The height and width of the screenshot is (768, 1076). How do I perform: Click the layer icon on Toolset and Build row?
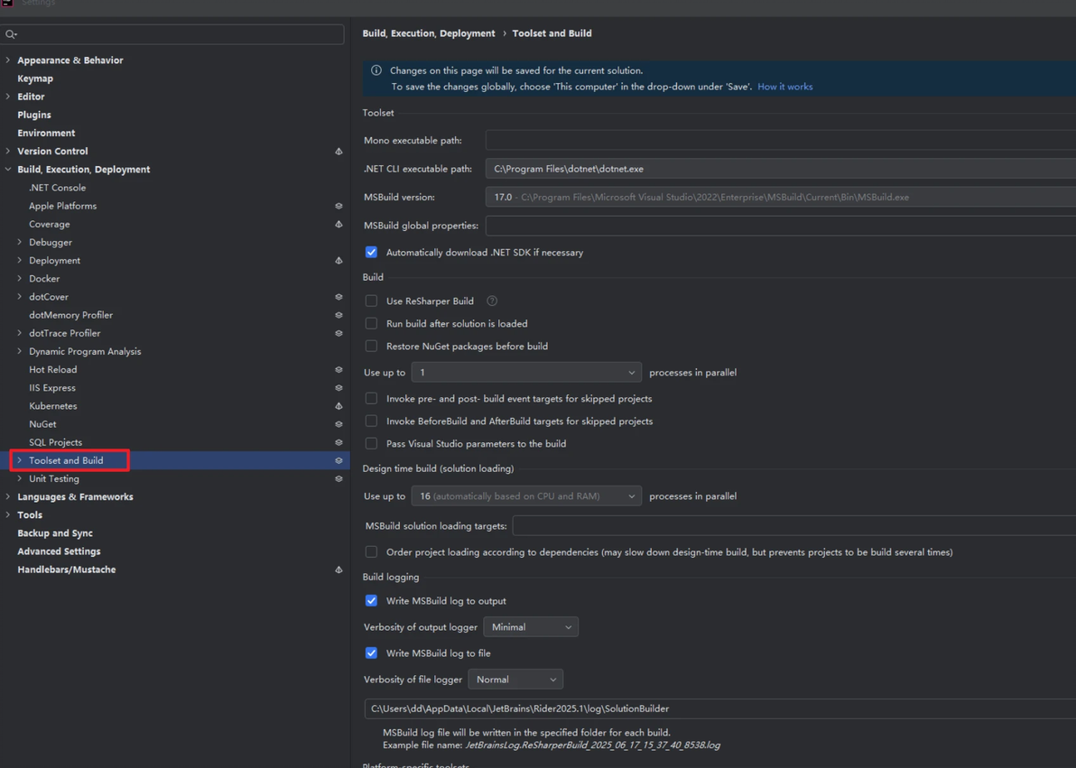(339, 460)
